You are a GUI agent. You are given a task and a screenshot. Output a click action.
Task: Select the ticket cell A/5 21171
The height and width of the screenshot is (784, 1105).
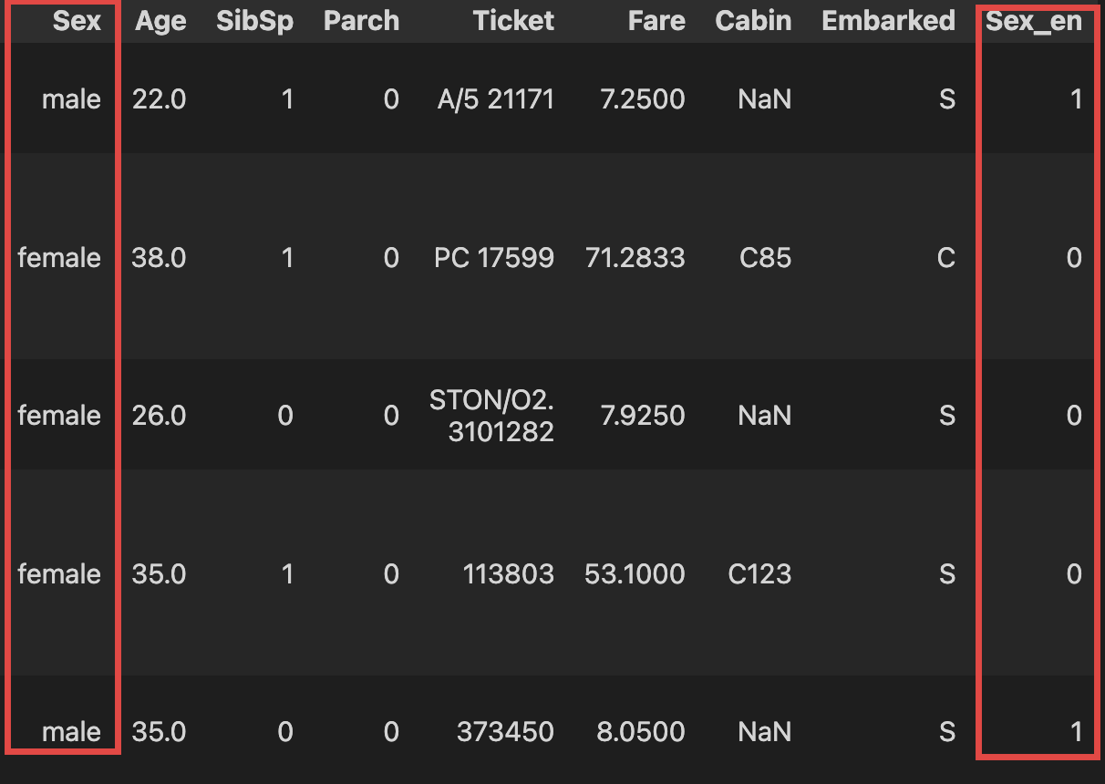[496, 98]
